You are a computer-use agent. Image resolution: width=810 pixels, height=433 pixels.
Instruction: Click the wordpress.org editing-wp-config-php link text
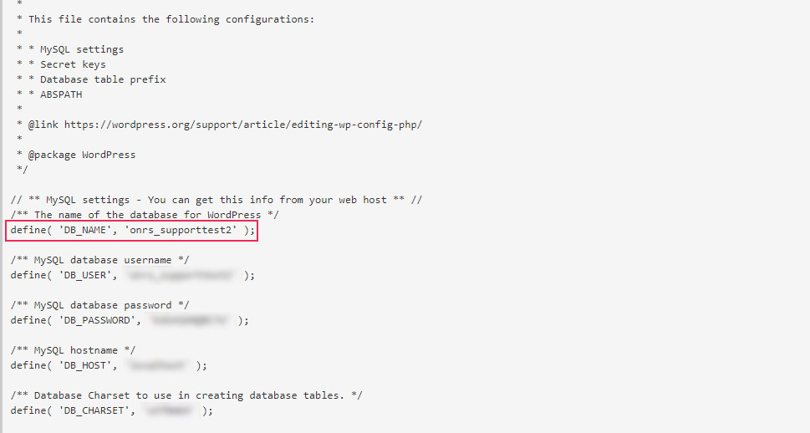point(242,125)
